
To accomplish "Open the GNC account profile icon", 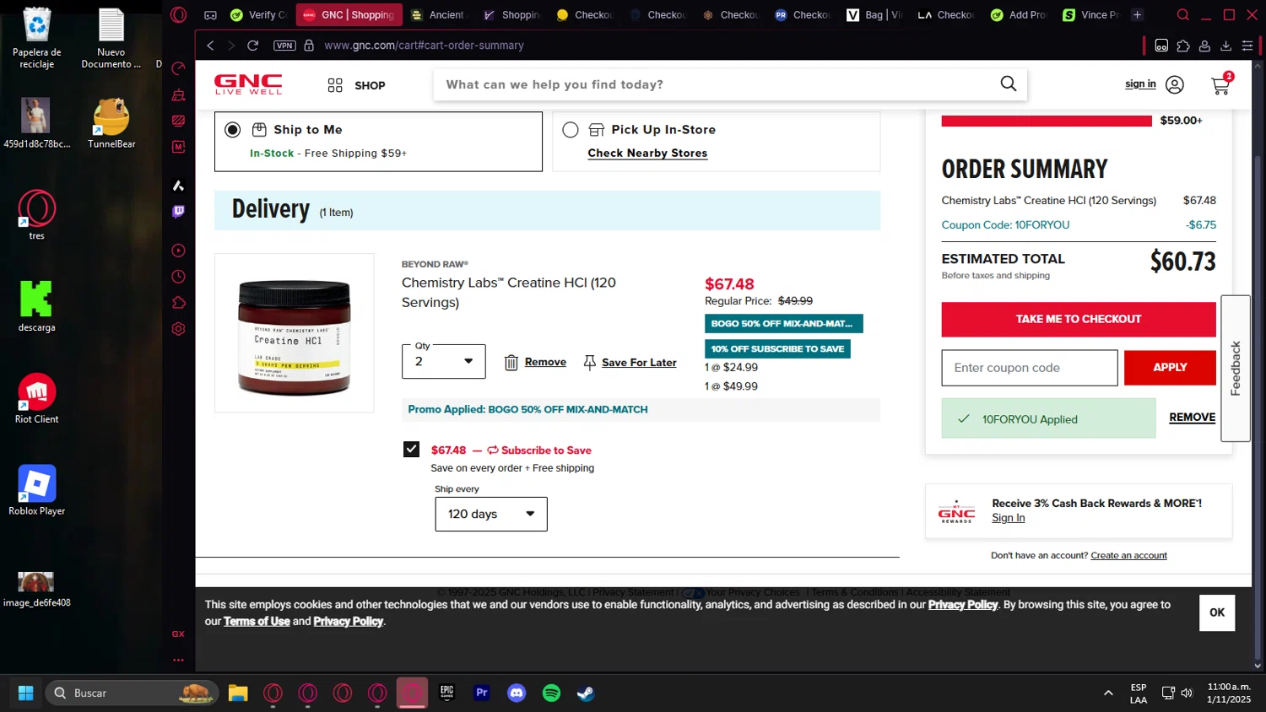I will (x=1174, y=84).
